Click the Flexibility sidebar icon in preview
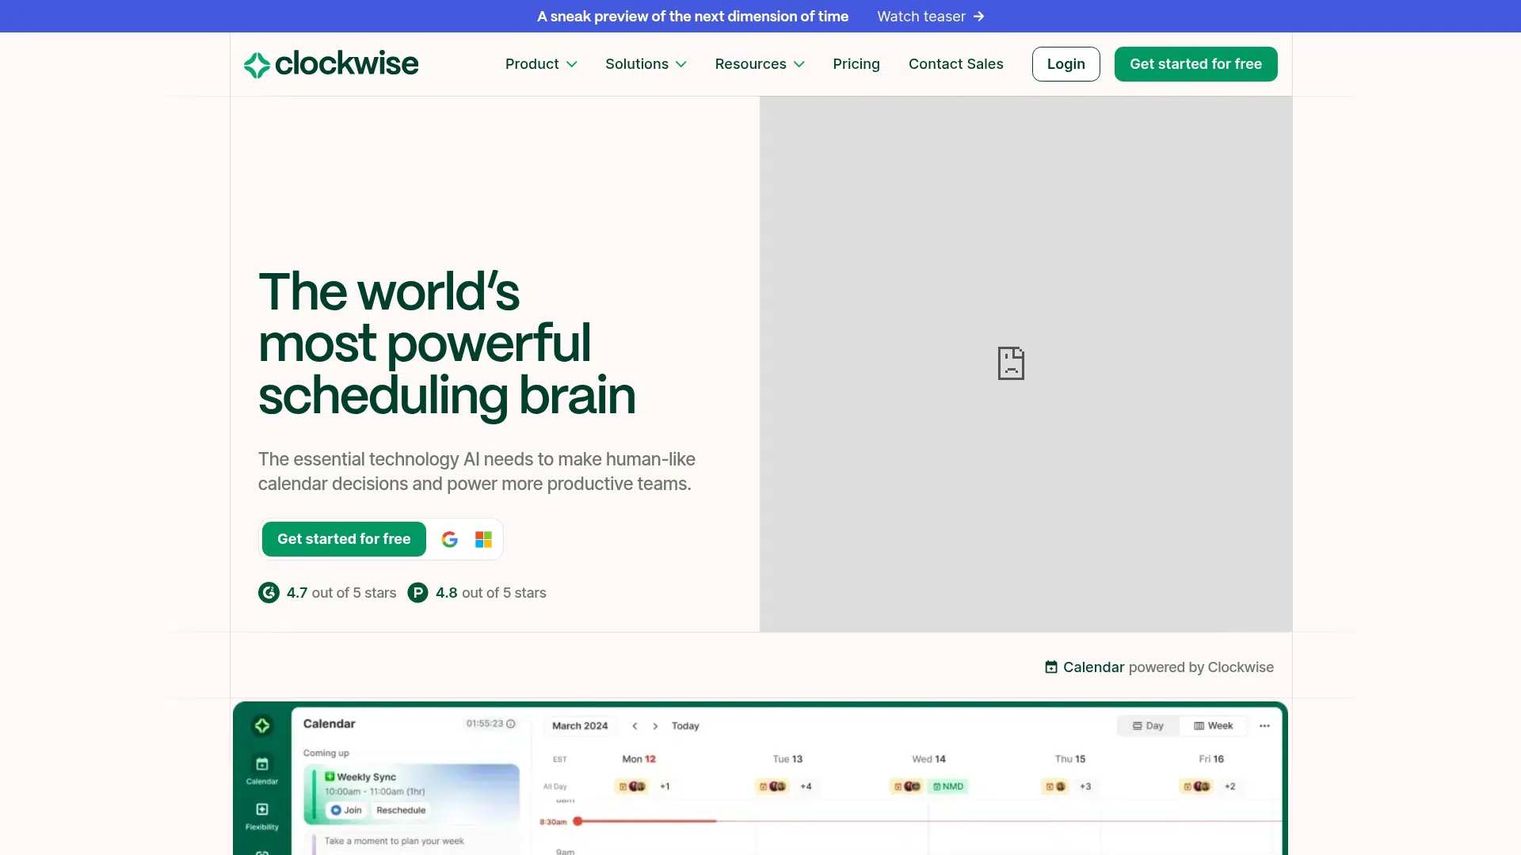The width and height of the screenshot is (1521, 855). (x=261, y=810)
